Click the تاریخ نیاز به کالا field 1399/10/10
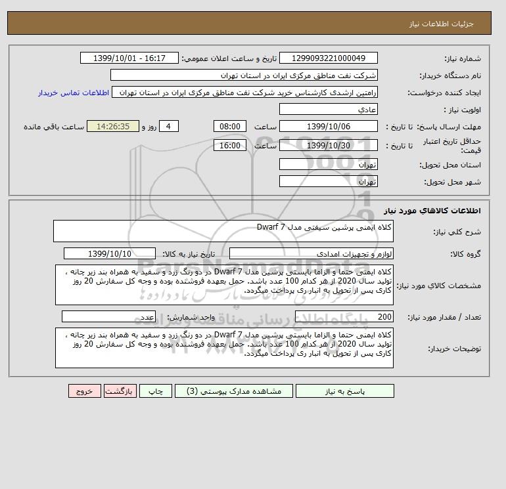Image resolution: width=506 pixels, height=489 pixels. pos(110,253)
